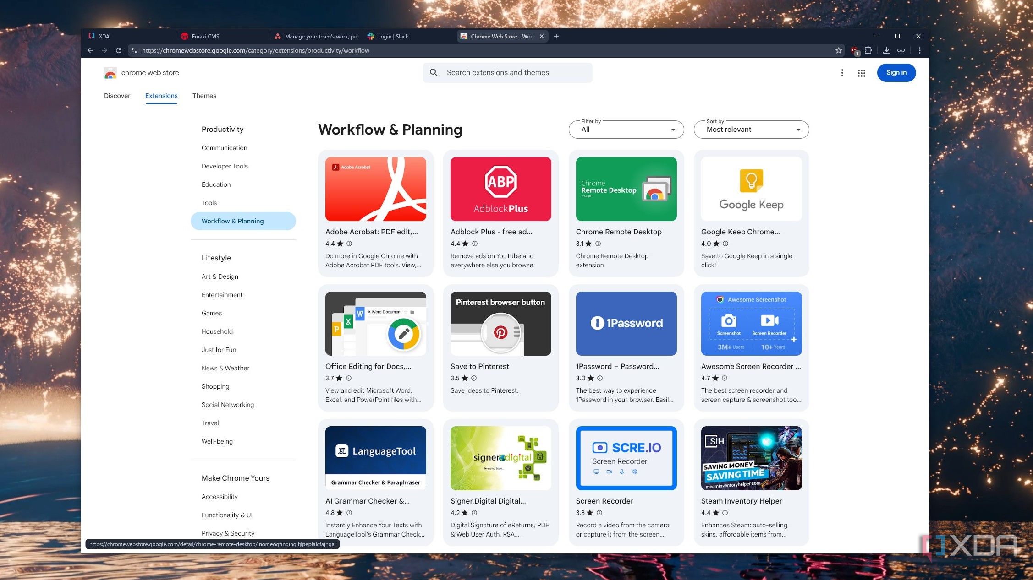Image resolution: width=1033 pixels, height=580 pixels.
Task: Reload the page with refresh icon
Action: click(x=119, y=50)
